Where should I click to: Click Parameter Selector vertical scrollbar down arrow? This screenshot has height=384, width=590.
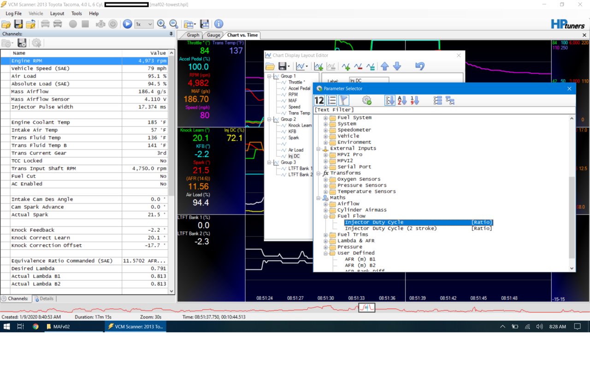point(572,268)
